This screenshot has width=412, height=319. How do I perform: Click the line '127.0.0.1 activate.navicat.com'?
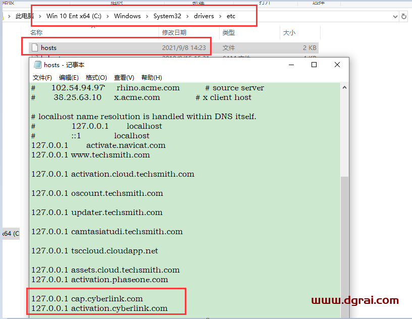coord(98,145)
